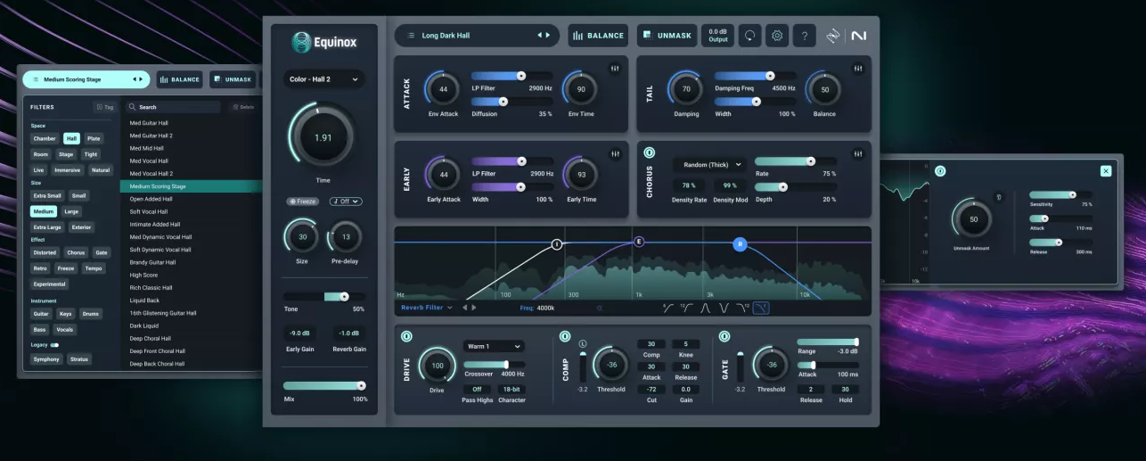
Task: Click the Native Instruments logo icon
Action: (859, 36)
